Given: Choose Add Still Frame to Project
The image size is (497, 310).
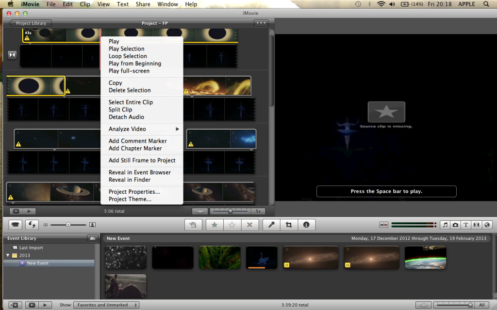Looking at the screenshot, I should (x=142, y=160).
